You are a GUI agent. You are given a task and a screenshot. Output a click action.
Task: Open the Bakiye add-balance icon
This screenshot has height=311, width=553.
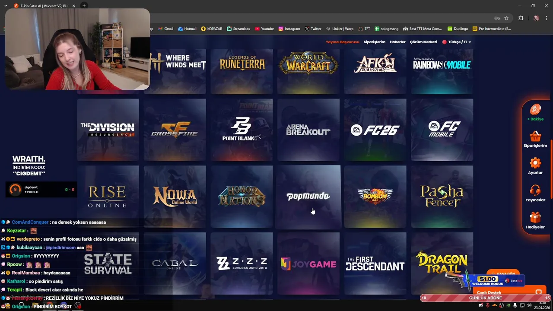(x=535, y=110)
